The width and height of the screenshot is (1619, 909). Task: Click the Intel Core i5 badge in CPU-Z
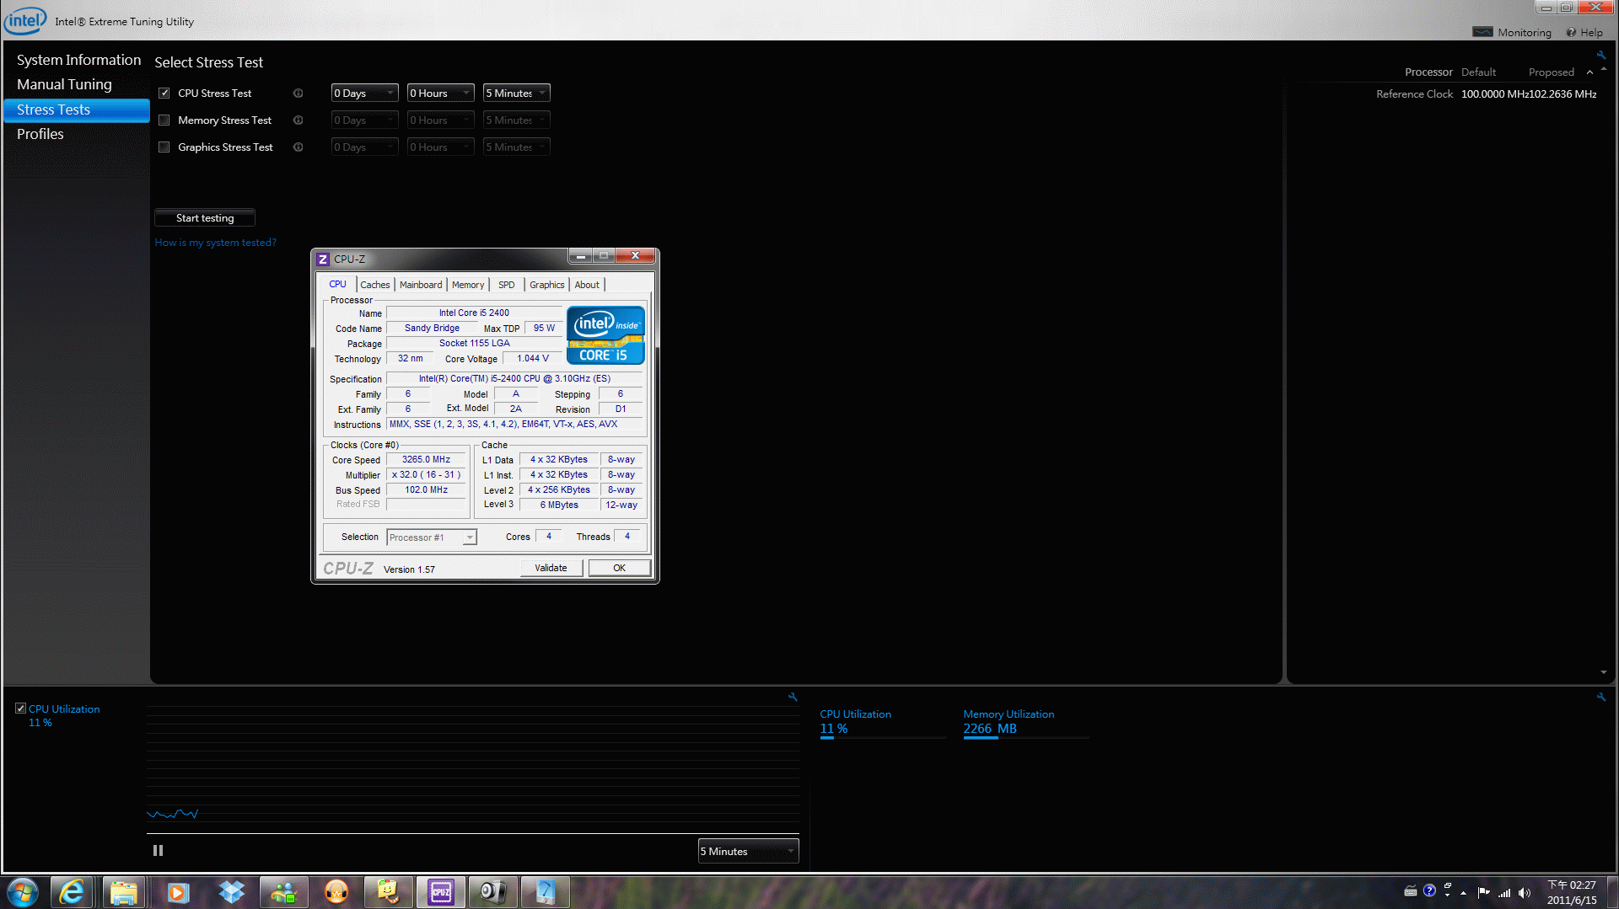pyautogui.click(x=605, y=335)
